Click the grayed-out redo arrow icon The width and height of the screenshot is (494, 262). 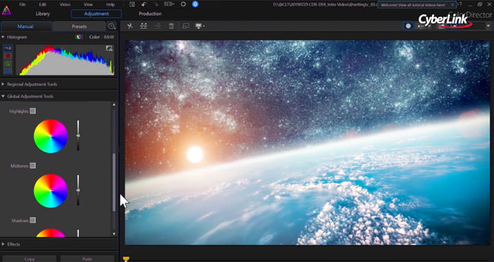pyautogui.click(x=156, y=4)
